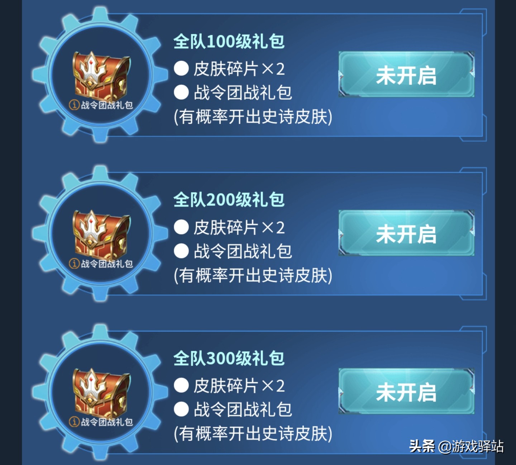Click the 战令团战礼包 label under 200级 chest
The width and height of the screenshot is (516, 465).
[107, 264]
